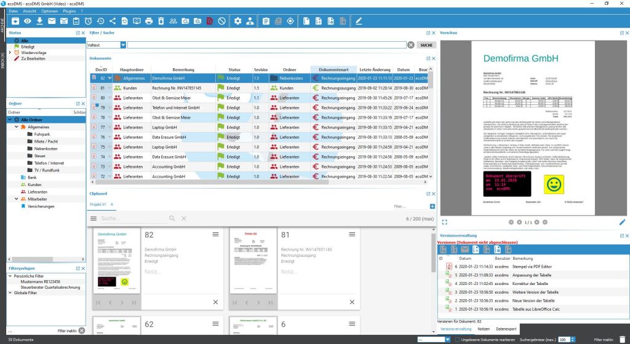Tick the 'Ungelesene Dokumente markieren' checkbox

pos(457,339)
